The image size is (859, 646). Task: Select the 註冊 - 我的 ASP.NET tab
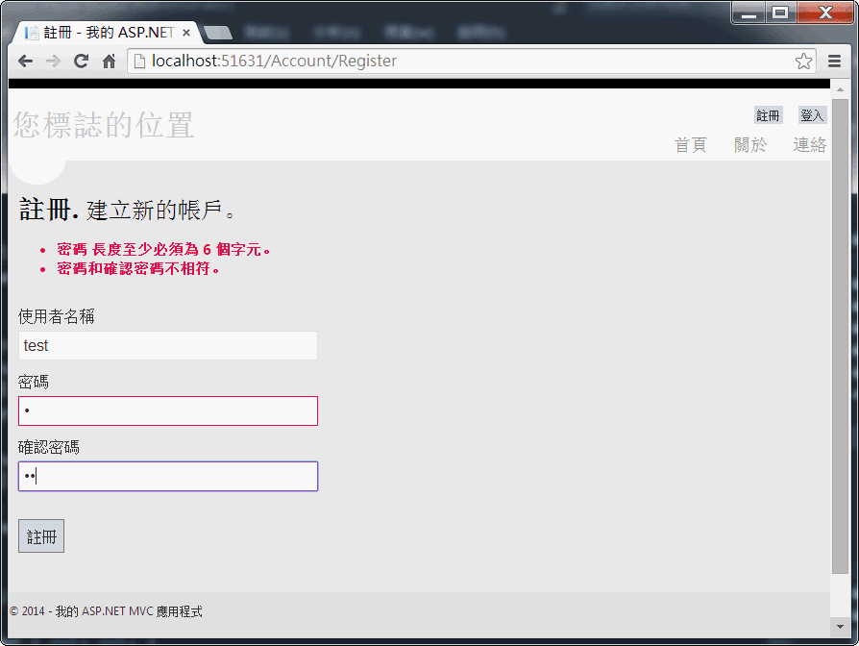pyautogui.click(x=108, y=33)
